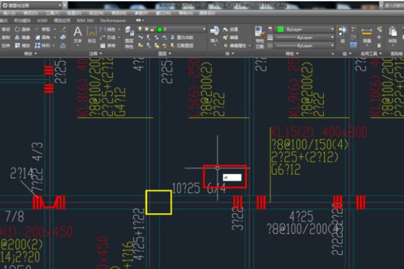Select the Mirror (镜像) tool
Image resolution: width=404 pixels, height=269 pixels.
[x=22, y=38]
